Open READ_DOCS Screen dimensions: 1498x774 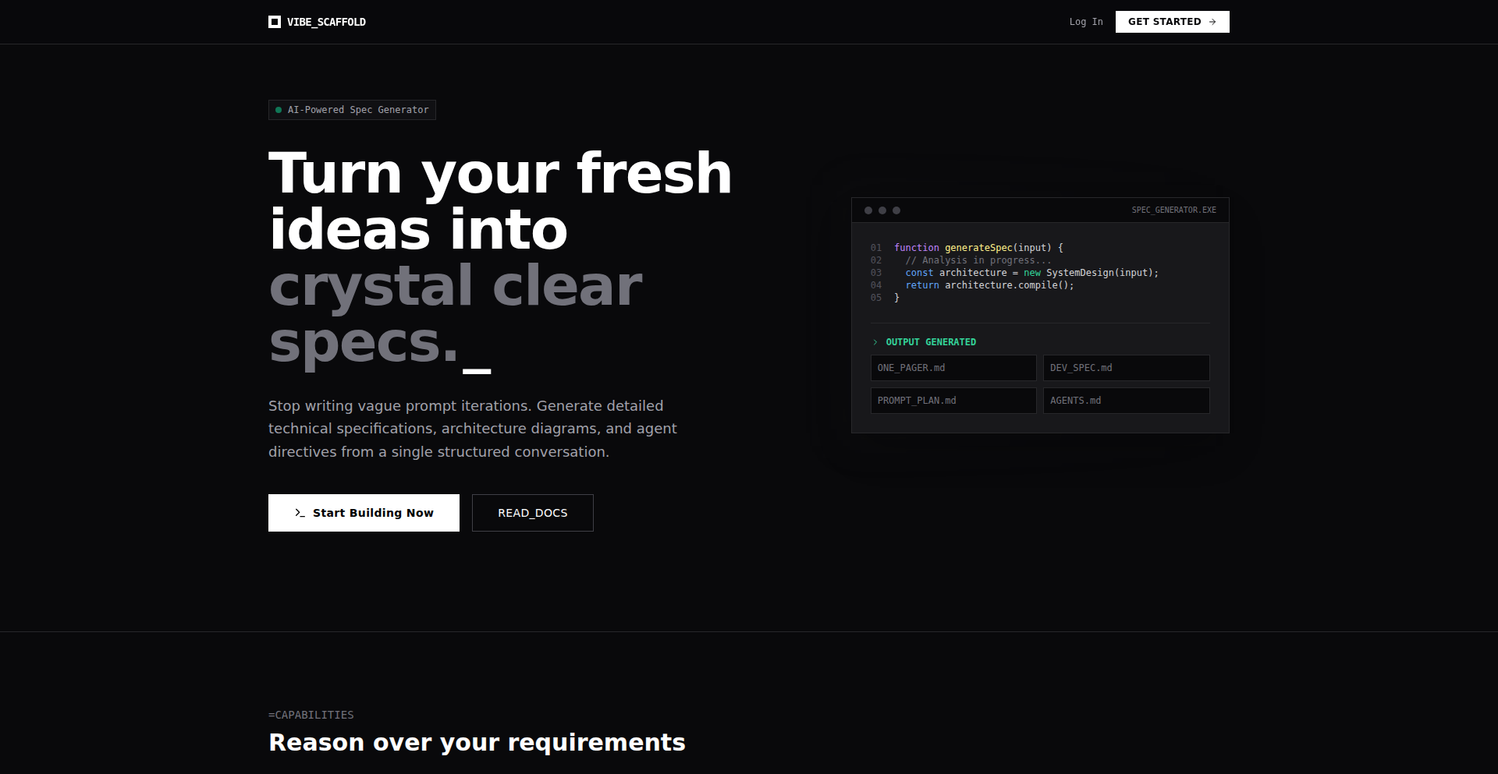click(x=532, y=513)
